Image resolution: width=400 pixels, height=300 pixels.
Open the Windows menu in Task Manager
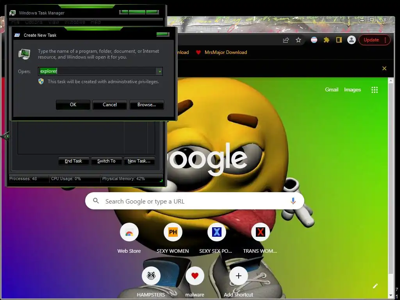pos(75,22)
